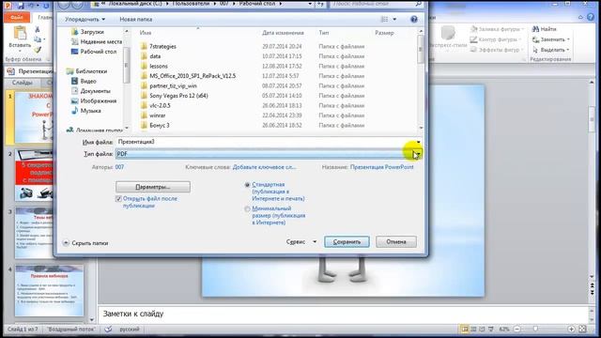Click the search magnifier icon in dialog
The height and width of the screenshot is (338, 601).
(418, 4)
